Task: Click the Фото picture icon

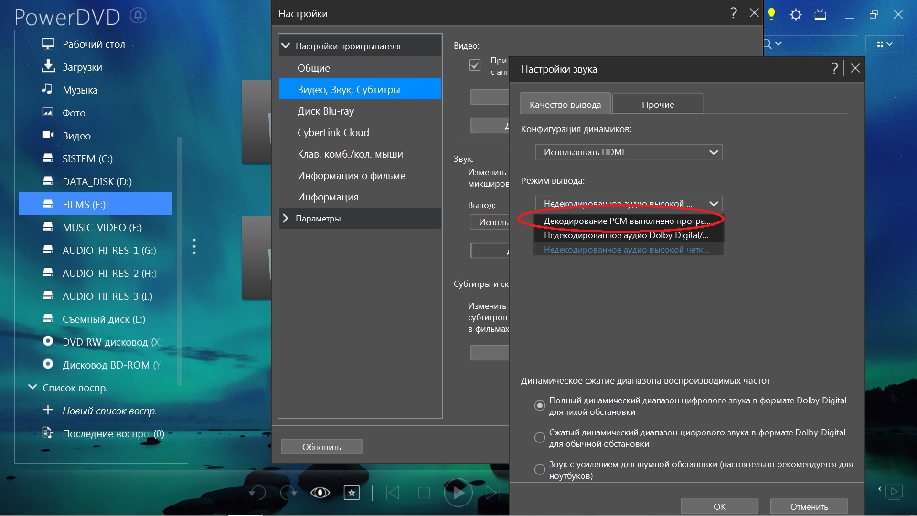Action: tap(48, 112)
